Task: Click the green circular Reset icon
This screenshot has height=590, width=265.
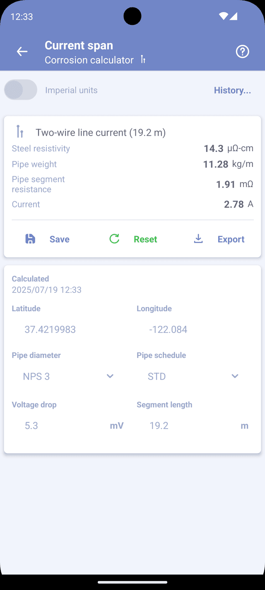Action: click(x=114, y=239)
